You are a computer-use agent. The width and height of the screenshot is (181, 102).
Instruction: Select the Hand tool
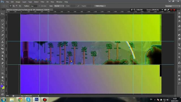click(x=3, y=77)
